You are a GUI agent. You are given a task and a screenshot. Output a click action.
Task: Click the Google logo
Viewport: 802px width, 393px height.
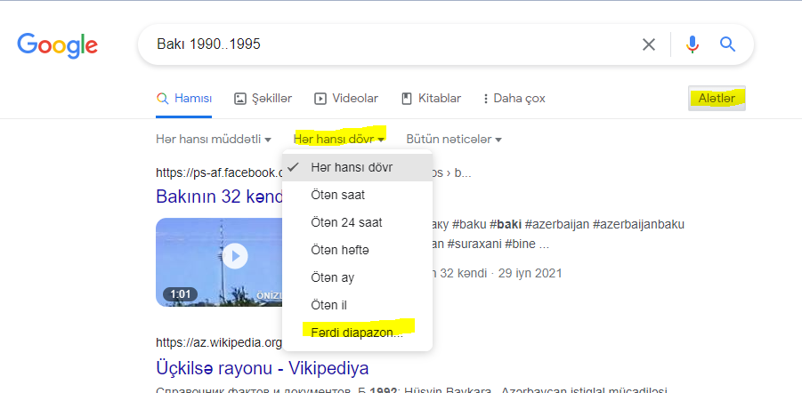point(57,45)
